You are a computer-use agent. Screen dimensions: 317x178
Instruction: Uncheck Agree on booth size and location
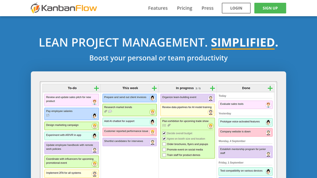(x=164, y=139)
